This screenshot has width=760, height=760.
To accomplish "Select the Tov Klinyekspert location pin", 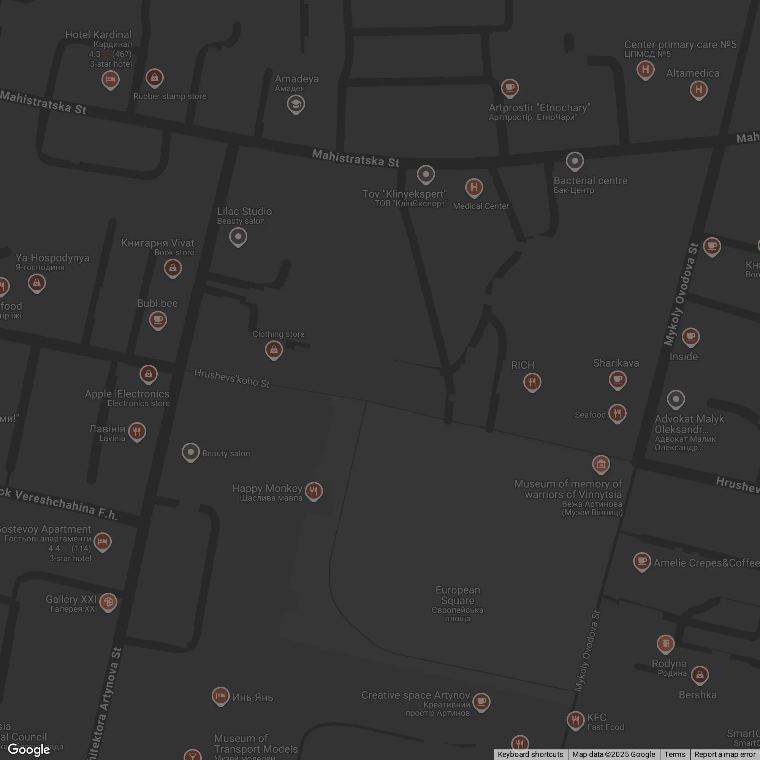I will tap(426, 175).
